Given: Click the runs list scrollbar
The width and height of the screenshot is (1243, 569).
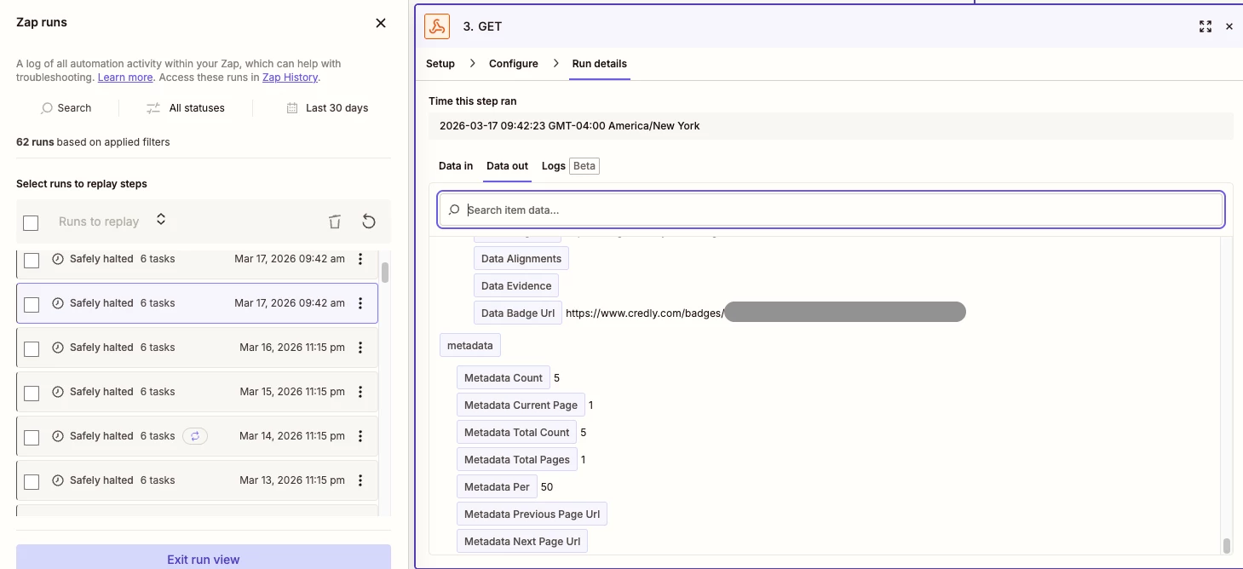Looking at the screenshot, I should [x=385, y=273].
